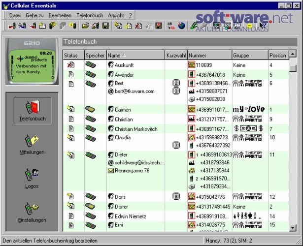
Task: Sort by the Status column header
Action: pyautogui.click(x=73, y=56)
